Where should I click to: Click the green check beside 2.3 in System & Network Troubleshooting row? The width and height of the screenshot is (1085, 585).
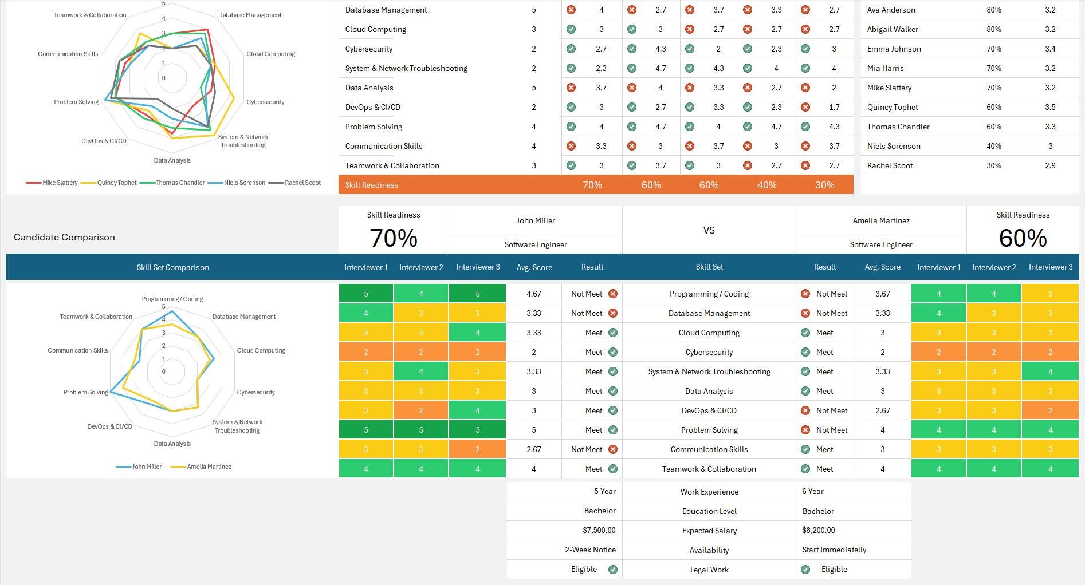571,68
